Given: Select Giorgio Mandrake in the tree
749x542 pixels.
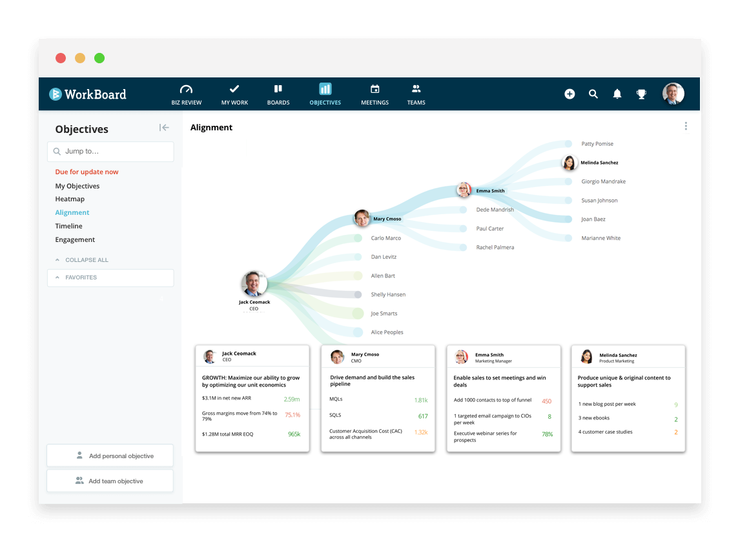Looking at the screenshot, I should pos(603,181).
